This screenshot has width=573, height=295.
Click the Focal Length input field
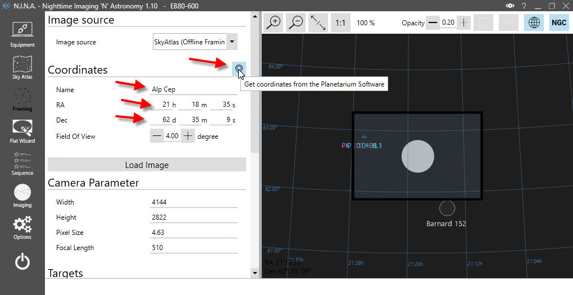coord(194,248)
